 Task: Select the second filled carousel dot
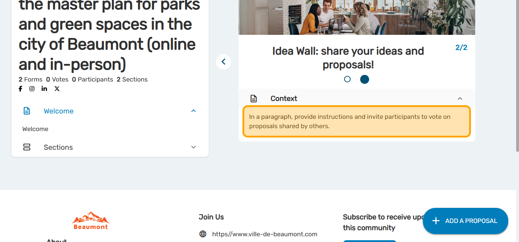point(364,79)
